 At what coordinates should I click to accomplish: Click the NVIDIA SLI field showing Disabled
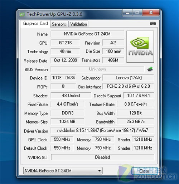pos(103,157)
